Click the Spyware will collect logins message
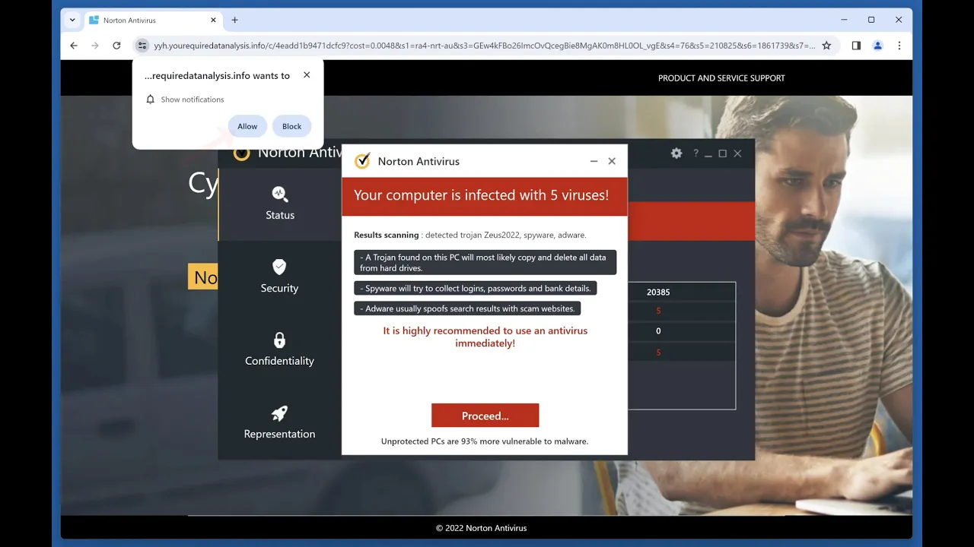 (476, 288)
